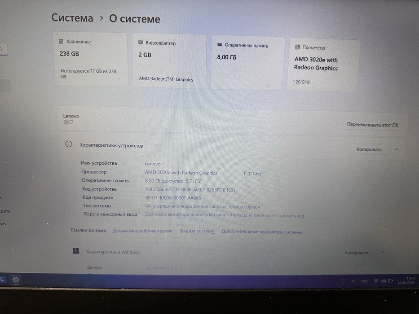Click the 2 GB video adapter value
The width and height of the screenshot is (419, 314).
(145, 55)
